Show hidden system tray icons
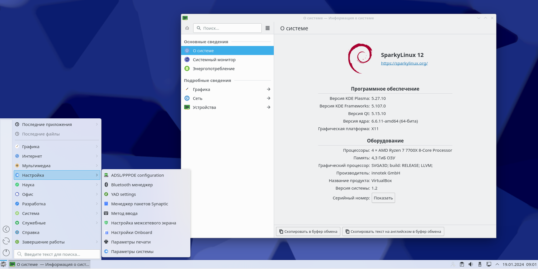Screen dimensions: 538x269 click(497, 264)
